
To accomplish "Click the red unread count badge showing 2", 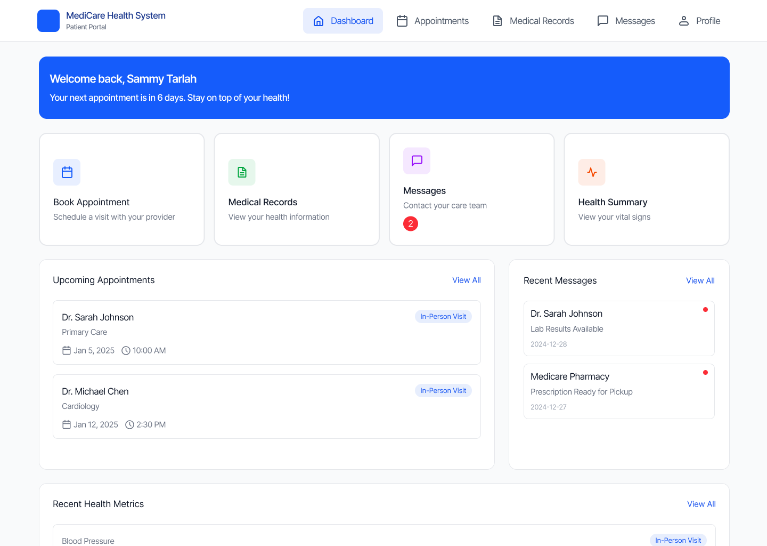I will tap(411, 224).
